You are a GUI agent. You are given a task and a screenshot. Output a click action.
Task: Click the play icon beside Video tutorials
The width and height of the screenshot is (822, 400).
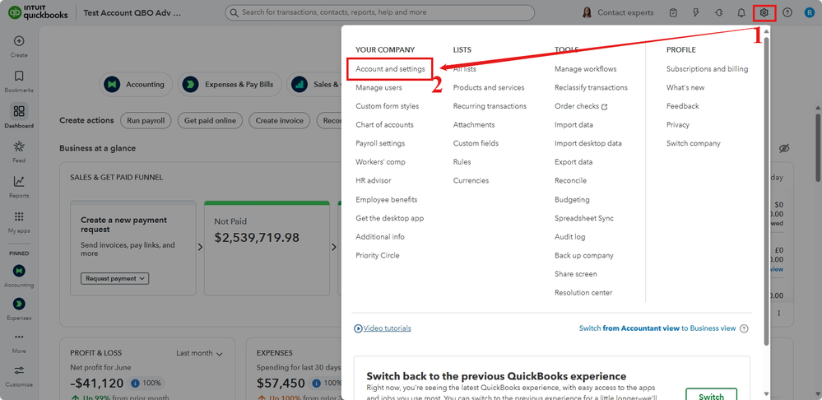point(358,328)
